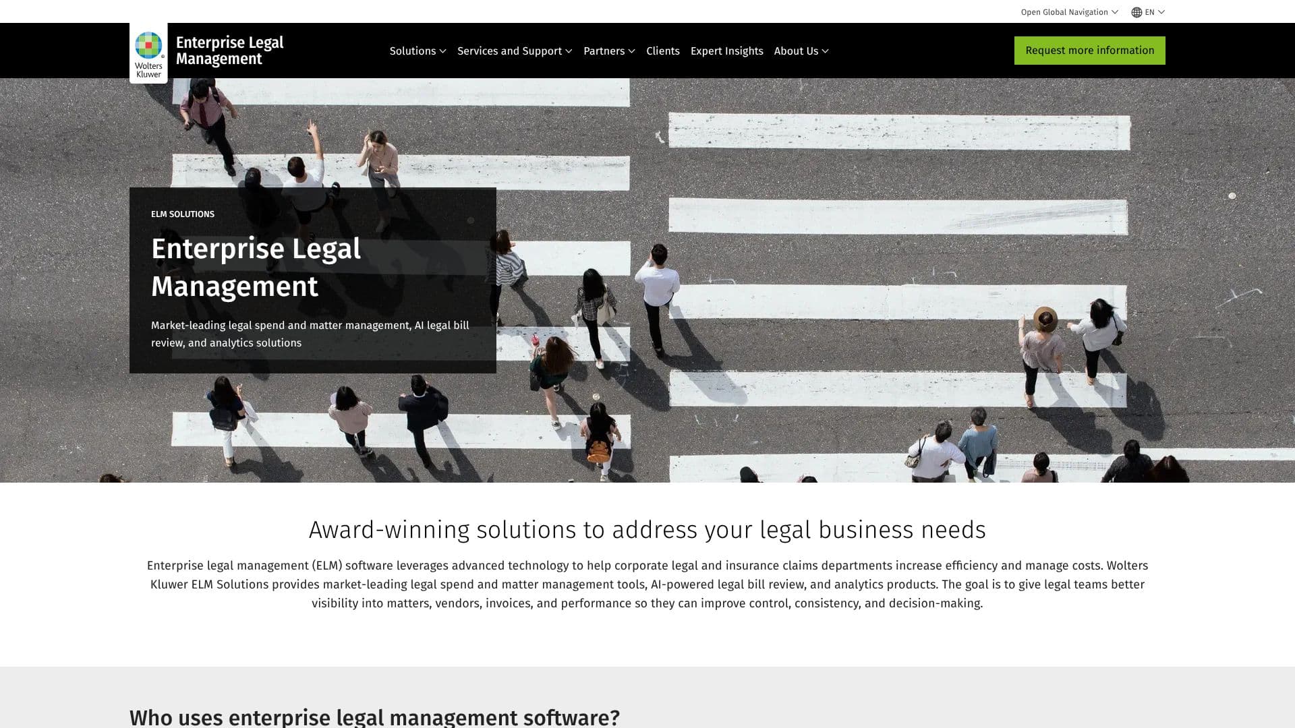Open the EN language dropdown

pyautogui.click(x=1149, y=12)
